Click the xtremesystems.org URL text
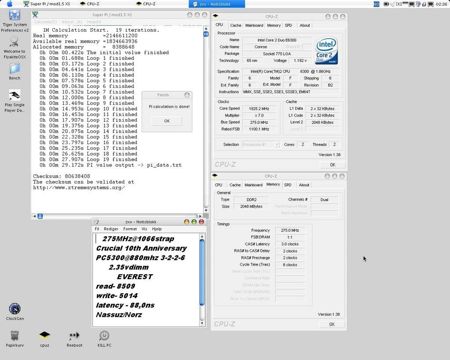This screenshot has width=450, height=360. tap(79, 187)
